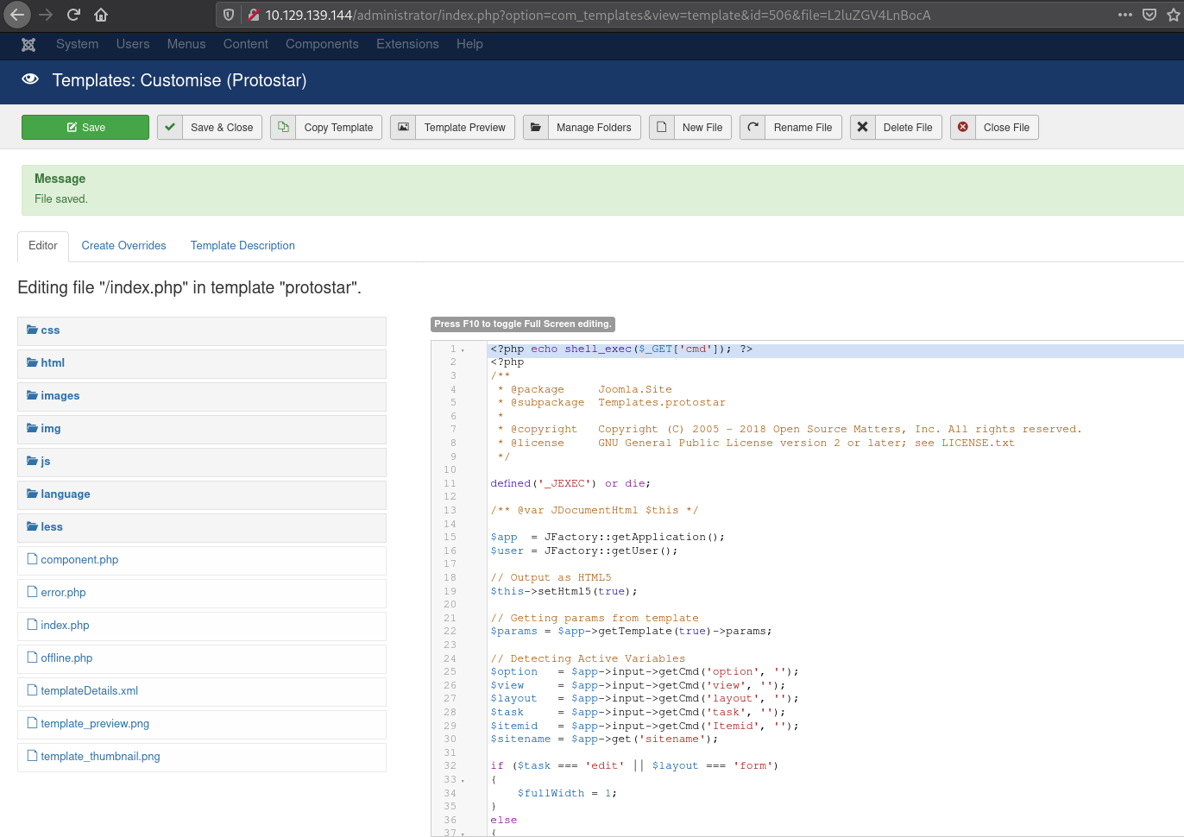Switch to Create Overrides tab
The width and height of the screenshot is (1184, 837).
123,246
